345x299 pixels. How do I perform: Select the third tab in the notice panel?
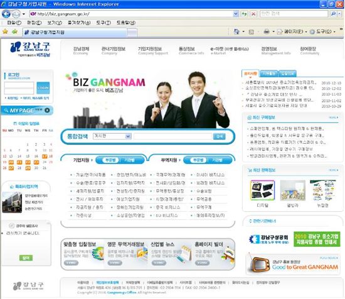point(287,73)
